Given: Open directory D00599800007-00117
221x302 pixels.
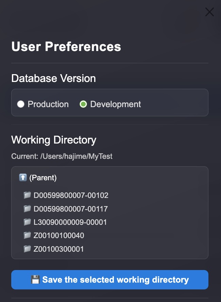Looking at the screenshot, I should pyautogui.click(x=71, y=208).
